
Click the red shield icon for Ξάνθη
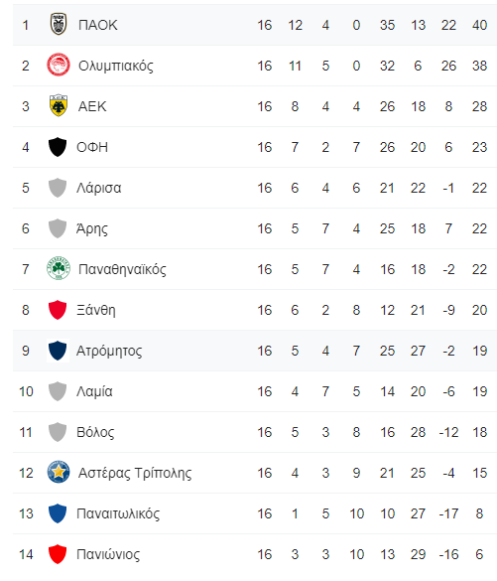click(x=58, y=310)
